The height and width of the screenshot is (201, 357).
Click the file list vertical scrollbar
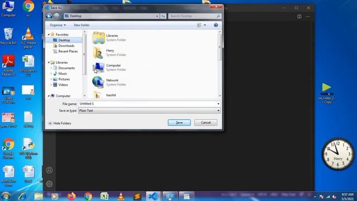[x=220, y=64]
